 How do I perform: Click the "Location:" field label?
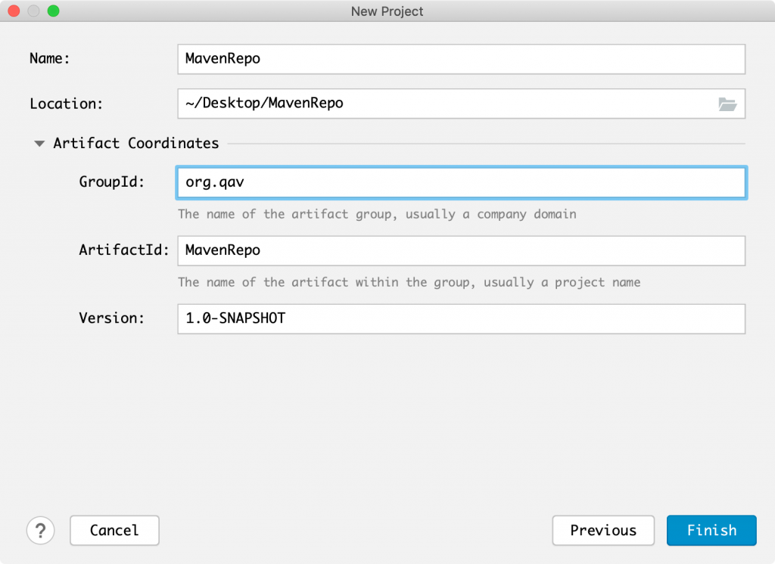click(67, 104)
